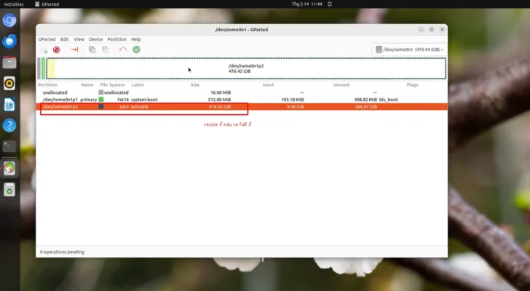Click the Partition column header
Screen dimensions: 530x291
(47, 84)
